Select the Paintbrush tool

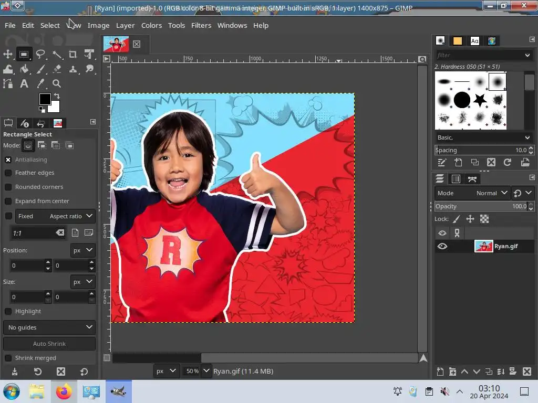40,69
